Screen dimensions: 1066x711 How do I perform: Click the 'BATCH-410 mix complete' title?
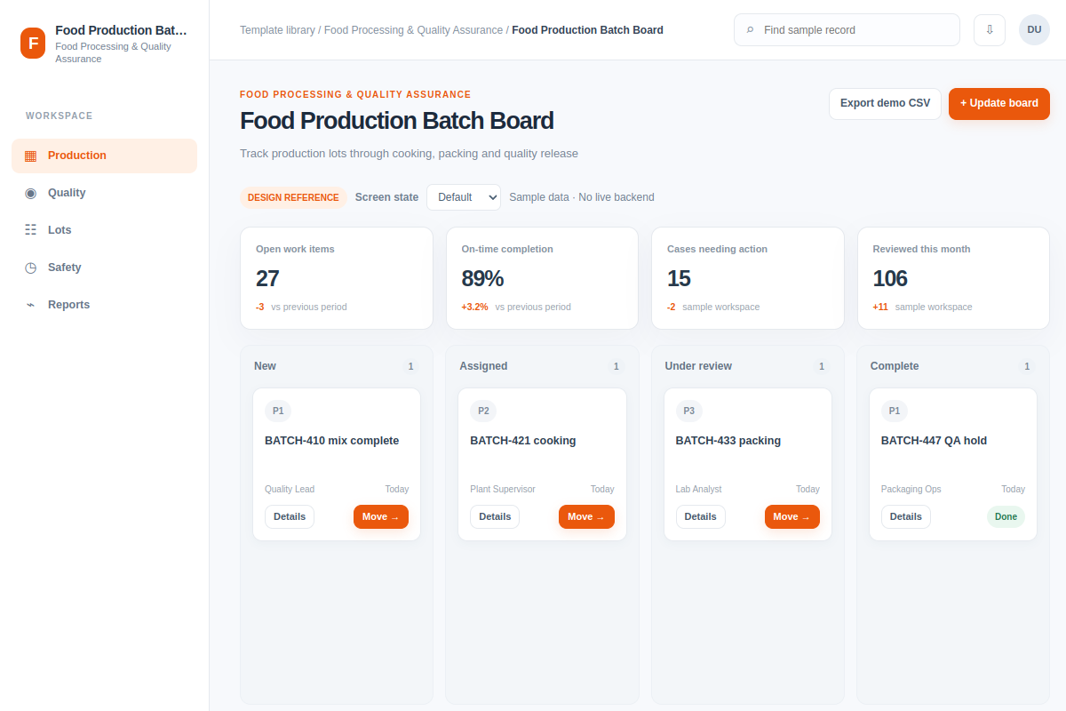(332, 441)
